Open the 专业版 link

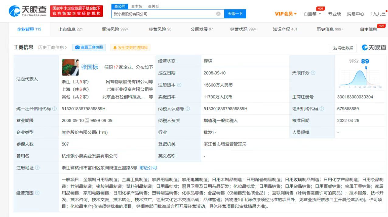[334, 14]
